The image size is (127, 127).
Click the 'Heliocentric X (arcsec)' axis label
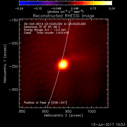[63, 116]
